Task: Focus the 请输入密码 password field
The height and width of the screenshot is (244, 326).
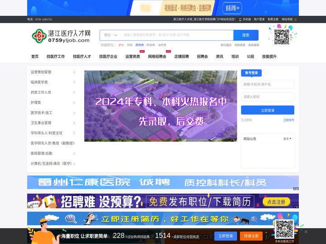Action: 268,97
